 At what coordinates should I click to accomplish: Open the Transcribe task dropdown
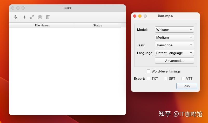(x=174, y=45)
